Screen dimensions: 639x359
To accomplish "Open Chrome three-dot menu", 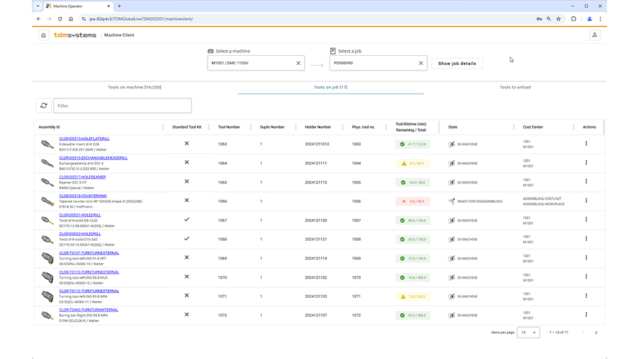I will [600, 19].
